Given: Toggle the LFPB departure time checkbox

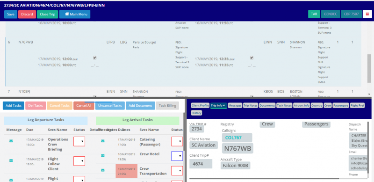Looking at the screenshot, I should [95, 58].
